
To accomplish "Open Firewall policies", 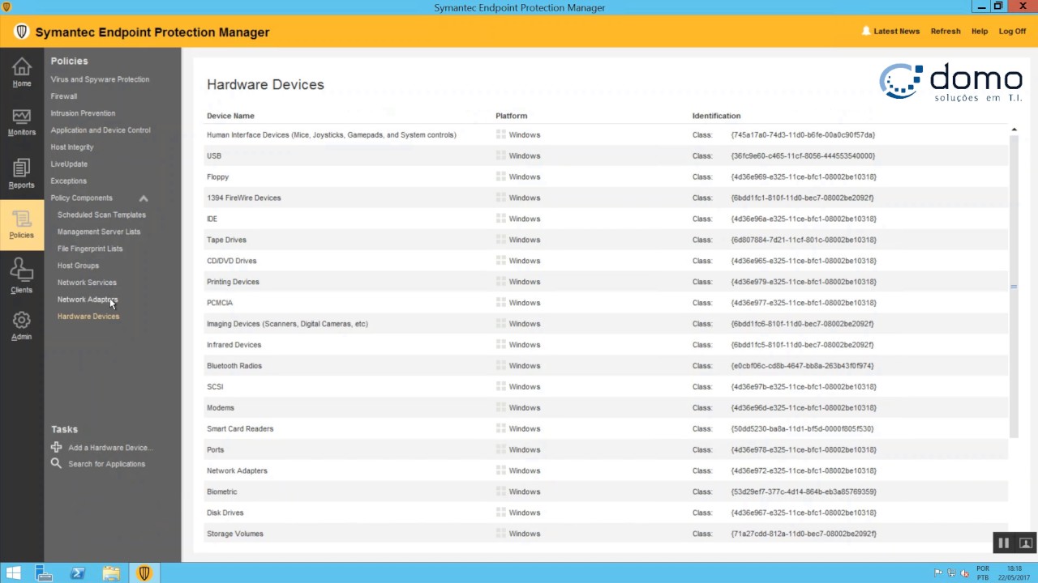I will (x=64, y=96).
